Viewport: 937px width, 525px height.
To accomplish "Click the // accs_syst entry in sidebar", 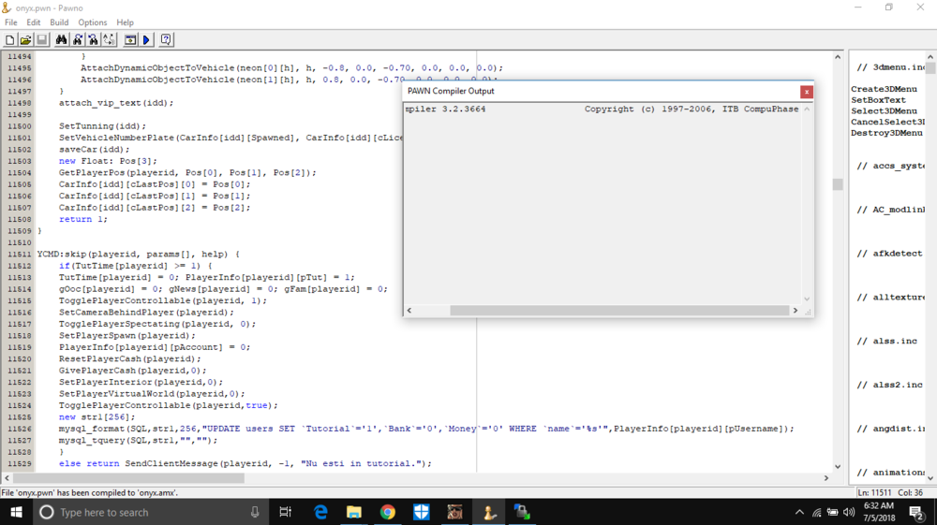I will coord(890,166).
